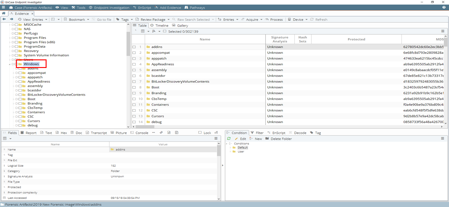Screen dimensions: 449x207
Task: Click the Refresh toolbar button
Action: (319, 19)
